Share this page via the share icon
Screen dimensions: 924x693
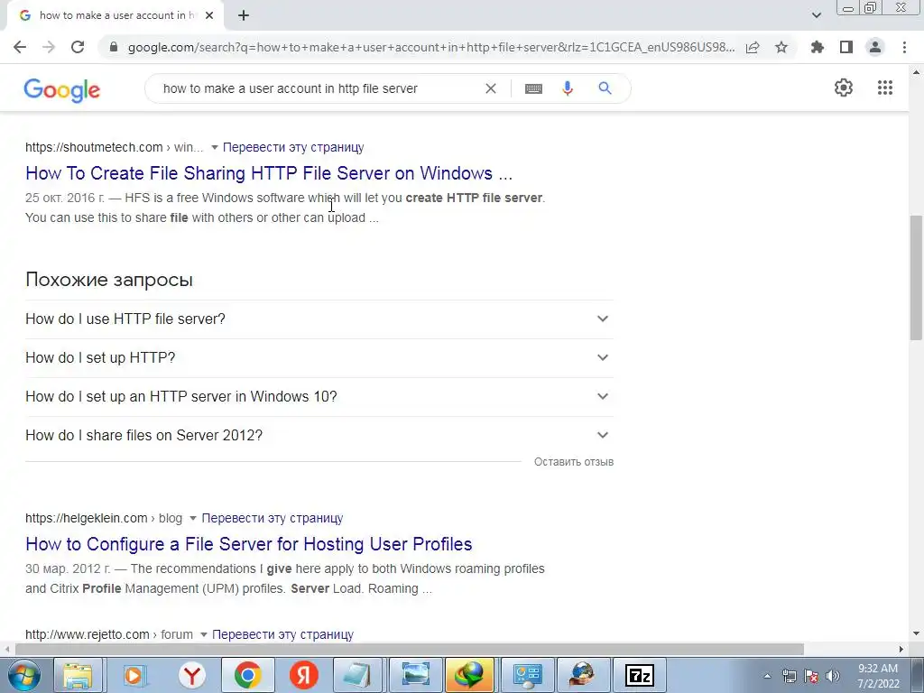tap(753, 47)
